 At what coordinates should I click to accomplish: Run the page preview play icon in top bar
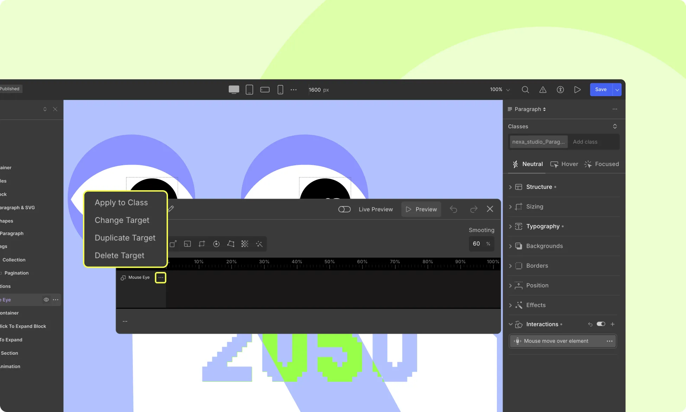(577, 90)
